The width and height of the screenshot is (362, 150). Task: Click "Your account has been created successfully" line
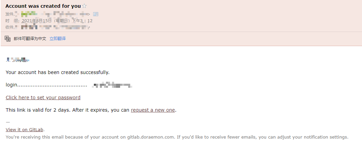58,72
